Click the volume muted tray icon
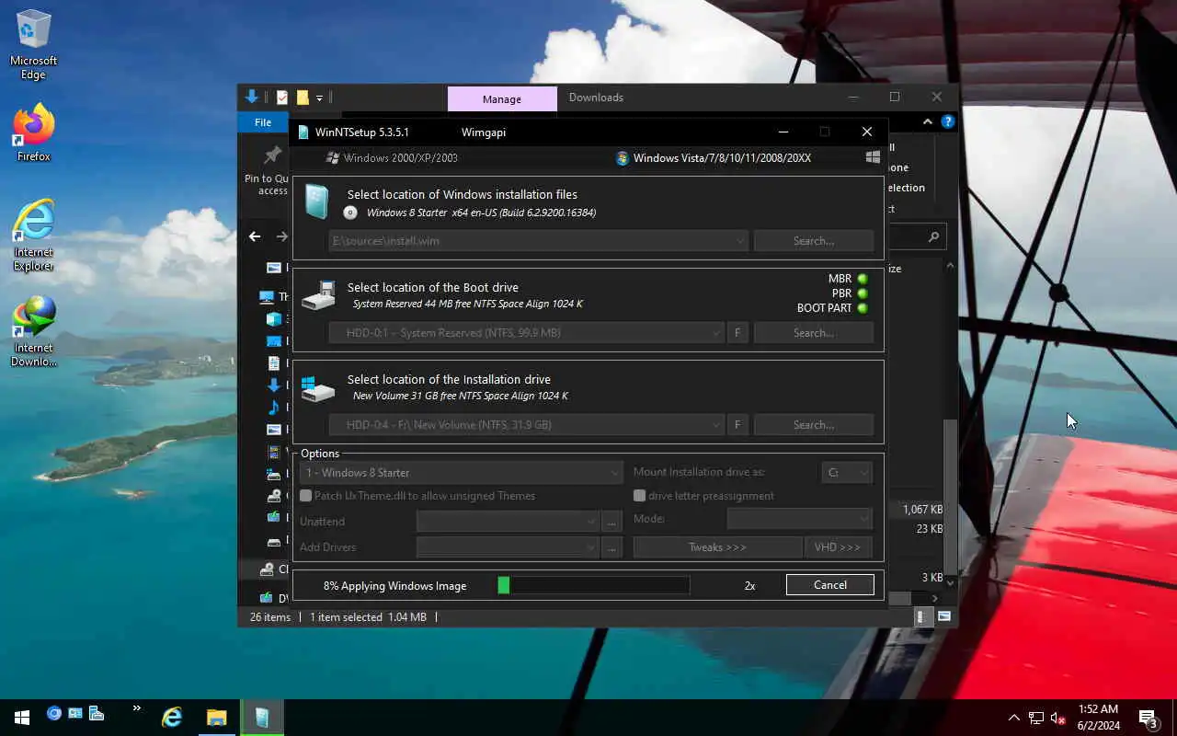The height and width of the screenshot is (736, 1177). pos(1057,718)
